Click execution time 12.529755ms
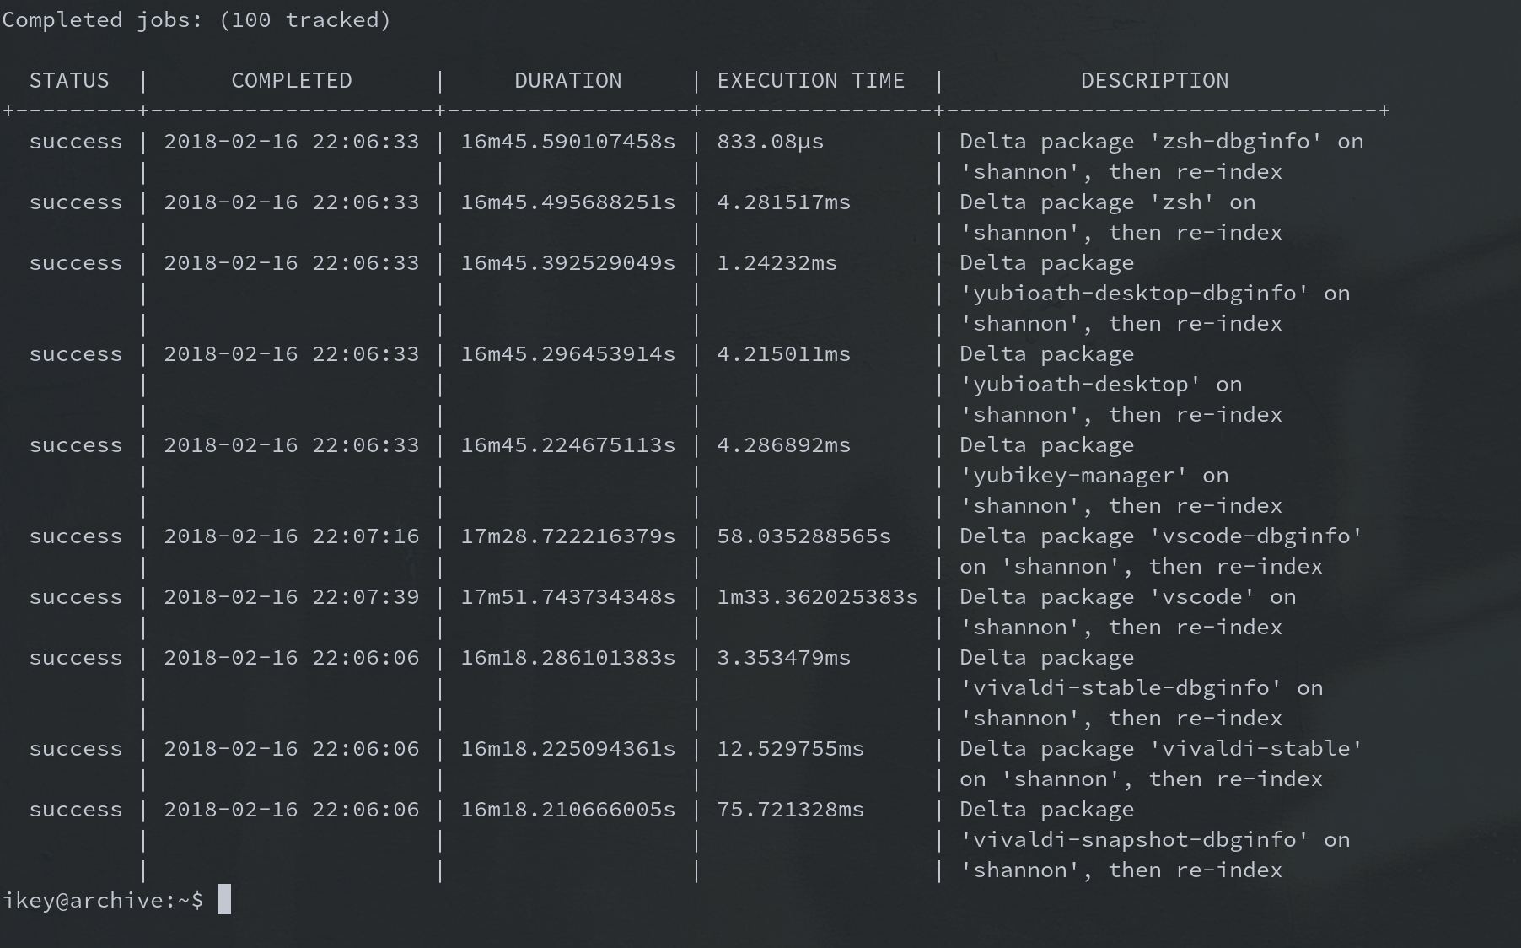Screen dimensions: 1521x948 791,748
